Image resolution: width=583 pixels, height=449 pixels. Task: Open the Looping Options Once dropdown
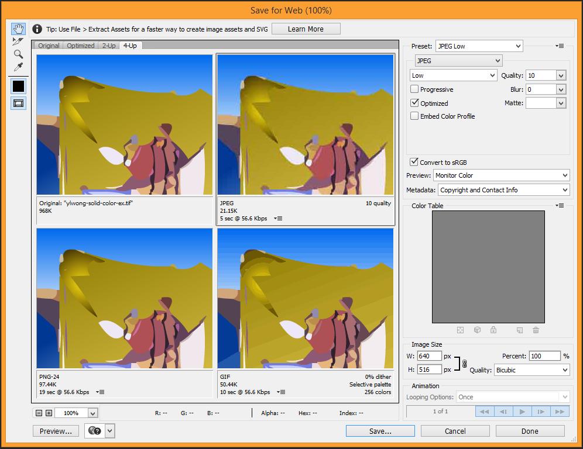coord(513,397)
